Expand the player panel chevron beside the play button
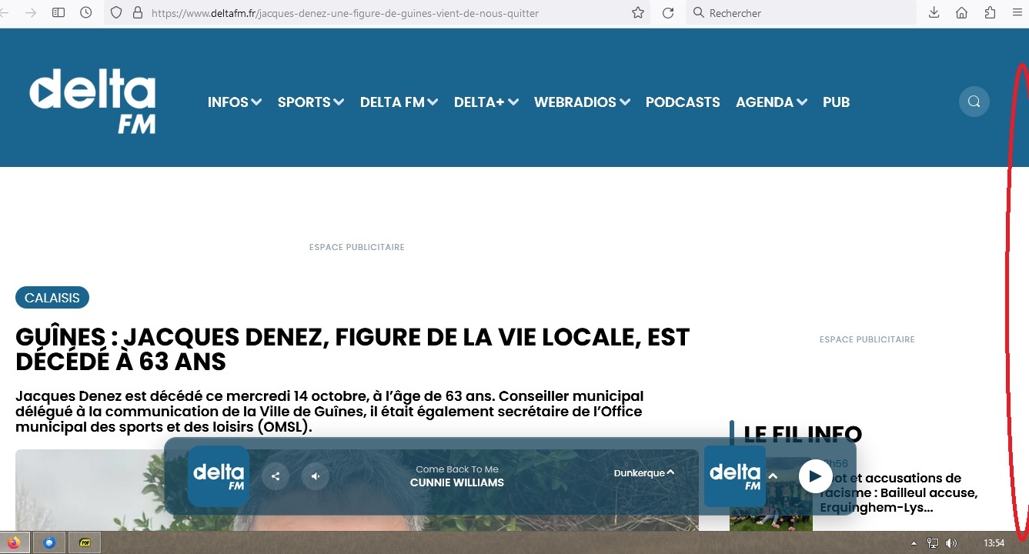The width and height of the screenshot is (1029, 554). [x=773, y=476]
